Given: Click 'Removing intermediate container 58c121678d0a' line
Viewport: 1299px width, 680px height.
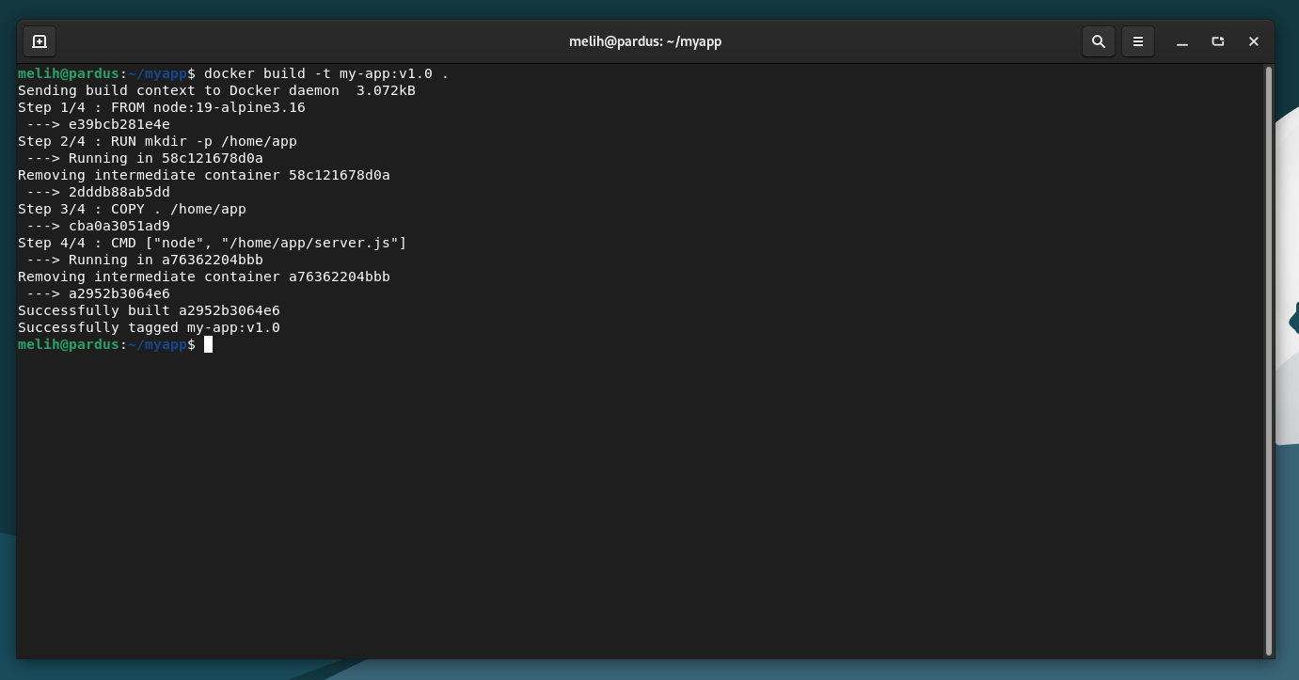Looking at the screenshot, I should [204, 175].
